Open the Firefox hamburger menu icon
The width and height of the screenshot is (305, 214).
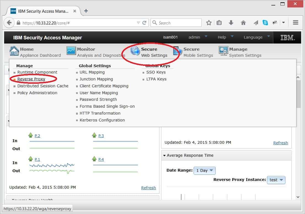295,22
